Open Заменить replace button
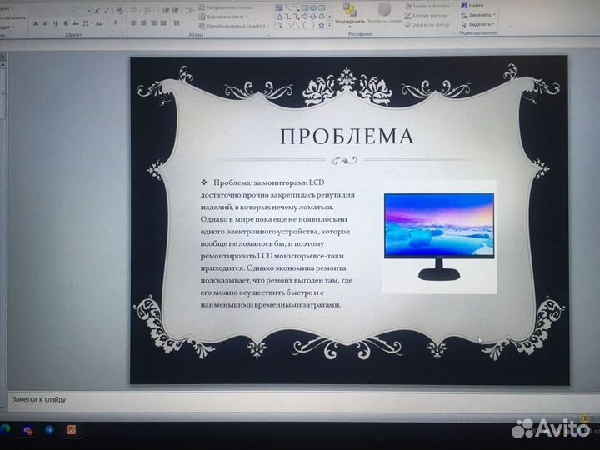This screenshot has width=600, height=450. 478,15
